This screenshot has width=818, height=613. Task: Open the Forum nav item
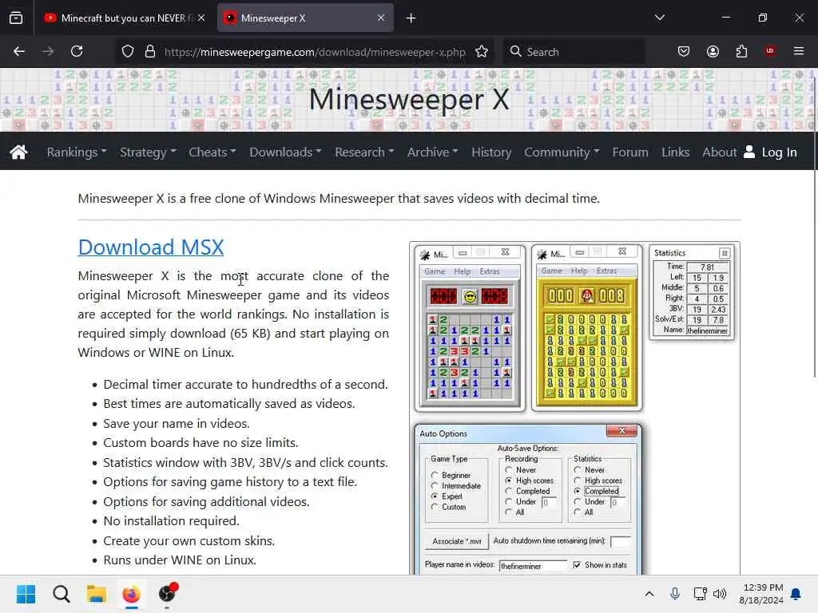630,152
